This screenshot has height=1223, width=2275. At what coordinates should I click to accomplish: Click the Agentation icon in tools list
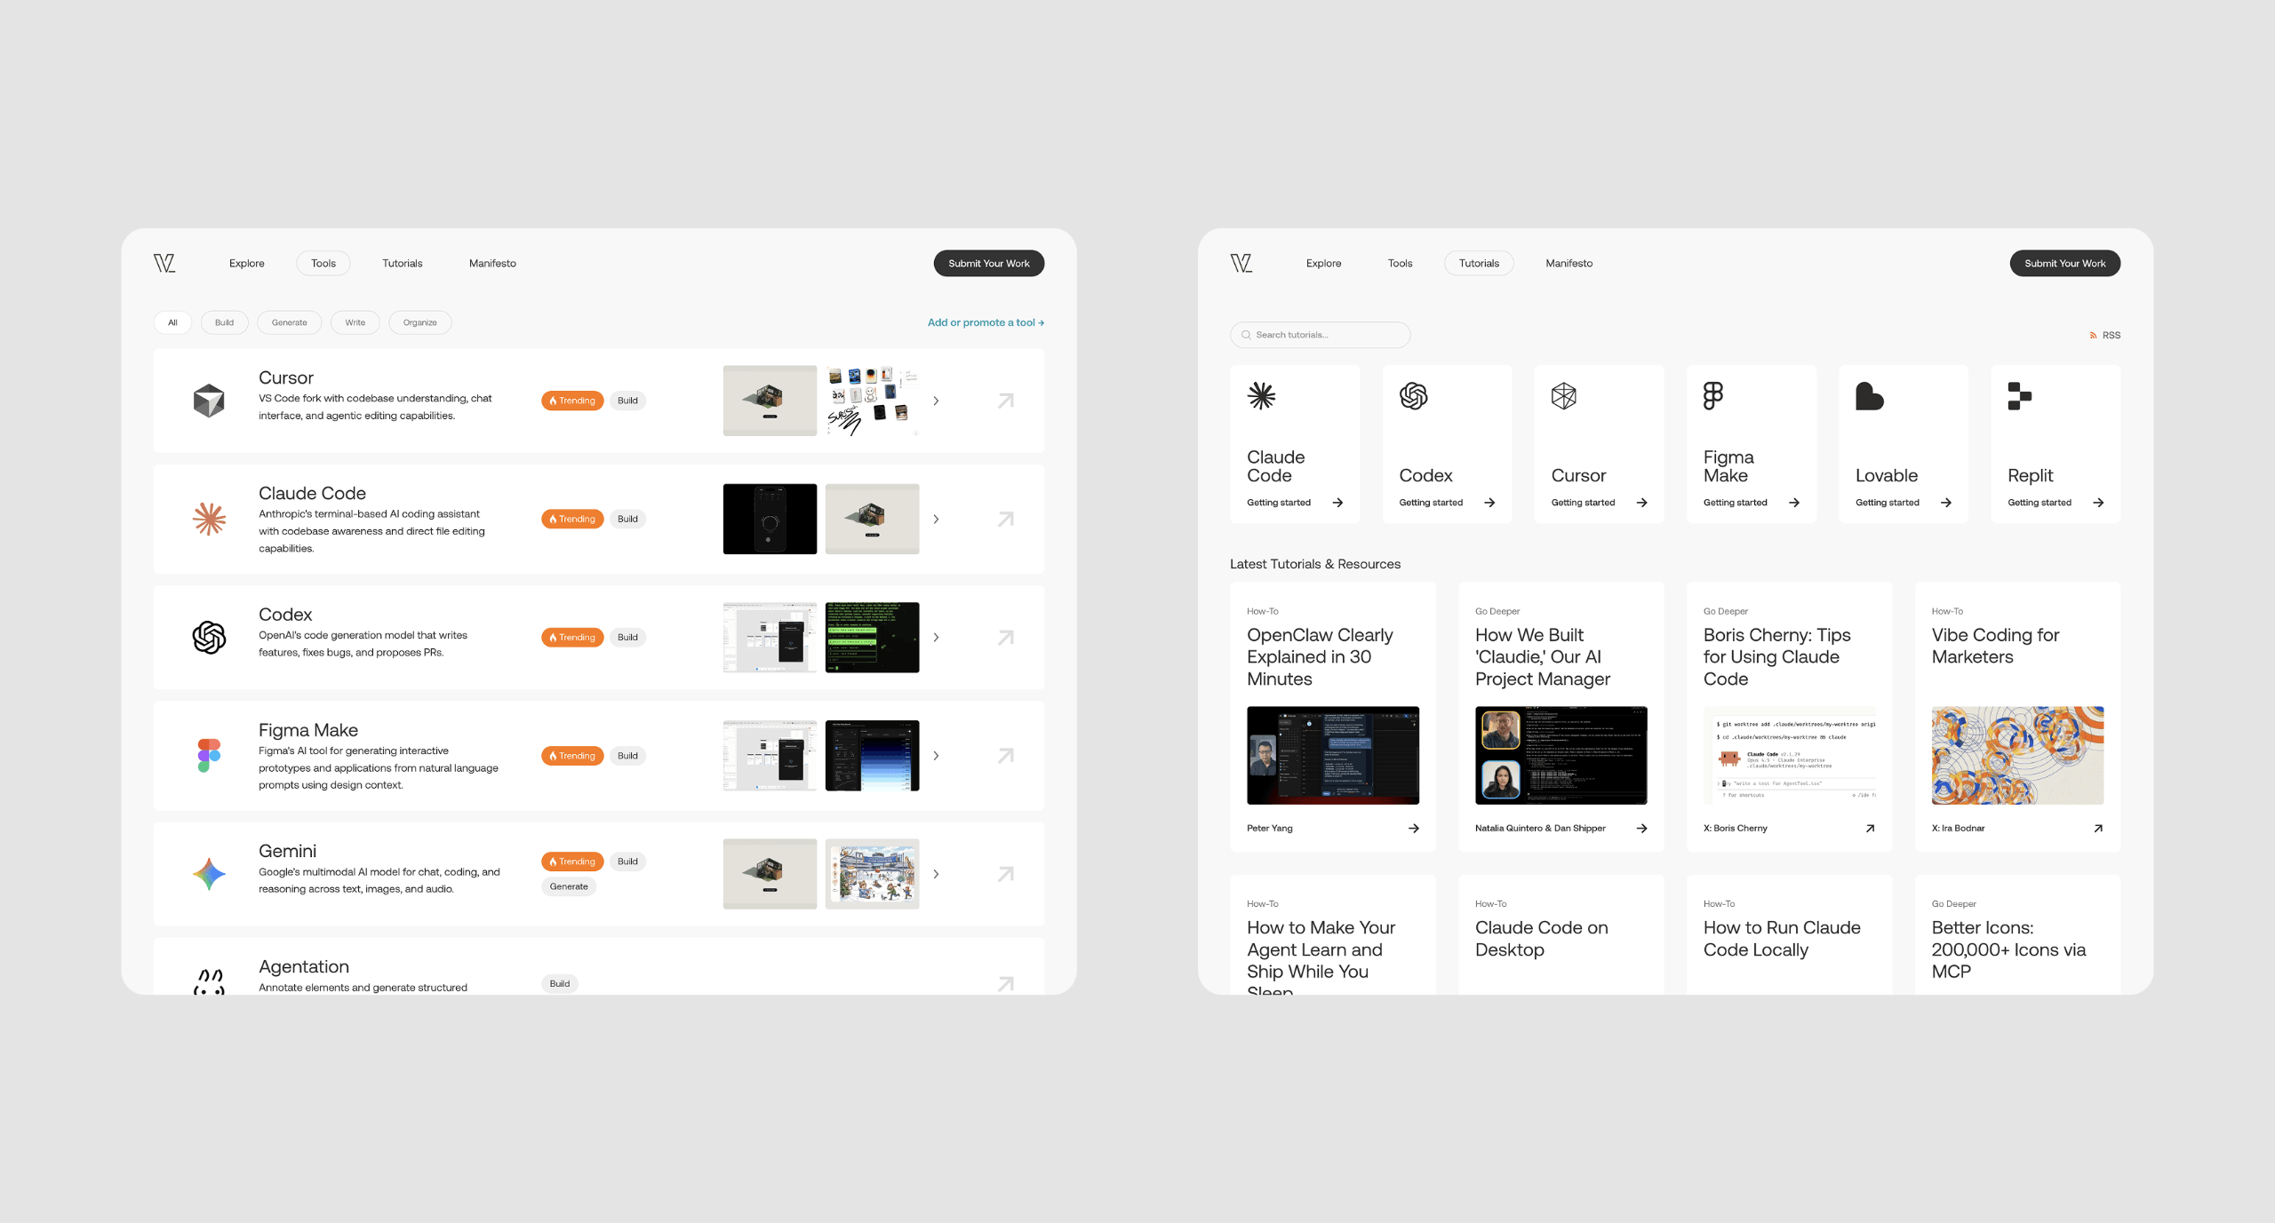(209, 981)
